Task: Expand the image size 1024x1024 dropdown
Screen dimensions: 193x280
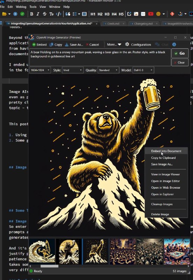Action: (40, 70)
